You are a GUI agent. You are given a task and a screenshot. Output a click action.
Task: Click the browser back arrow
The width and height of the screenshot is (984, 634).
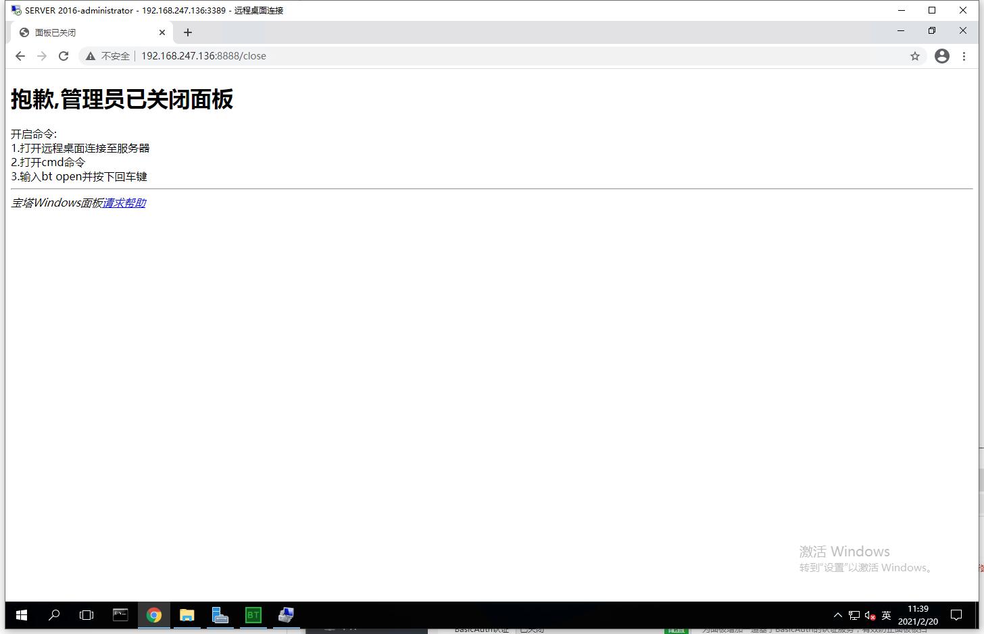pos(20,56)
